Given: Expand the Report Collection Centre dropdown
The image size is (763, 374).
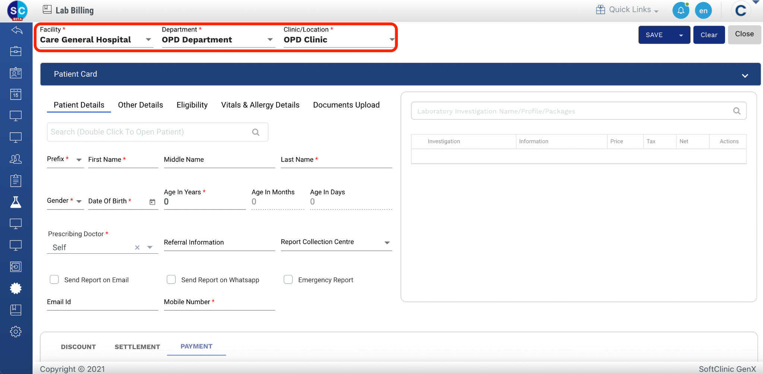Looking at the screenshot, I should (387, 243).
